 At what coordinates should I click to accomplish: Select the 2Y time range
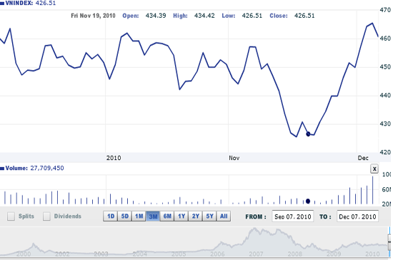click(x=196, y=216)
